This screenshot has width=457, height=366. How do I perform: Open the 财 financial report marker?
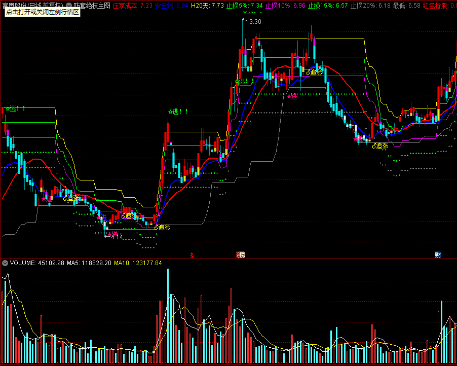(438, 255)
